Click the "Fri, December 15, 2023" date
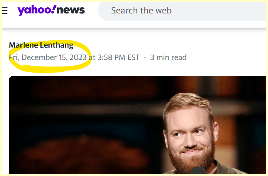Screen dimensions: 268x176 pyautogui.click(x=48, y=57)
